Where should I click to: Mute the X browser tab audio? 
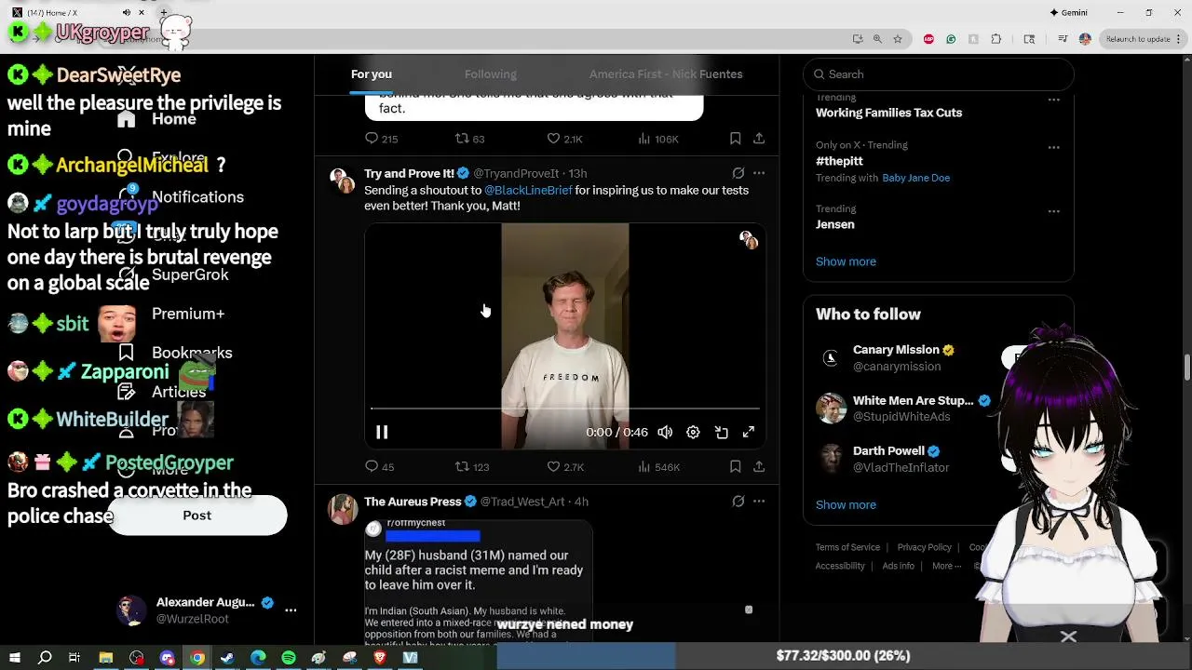(127, 12)
